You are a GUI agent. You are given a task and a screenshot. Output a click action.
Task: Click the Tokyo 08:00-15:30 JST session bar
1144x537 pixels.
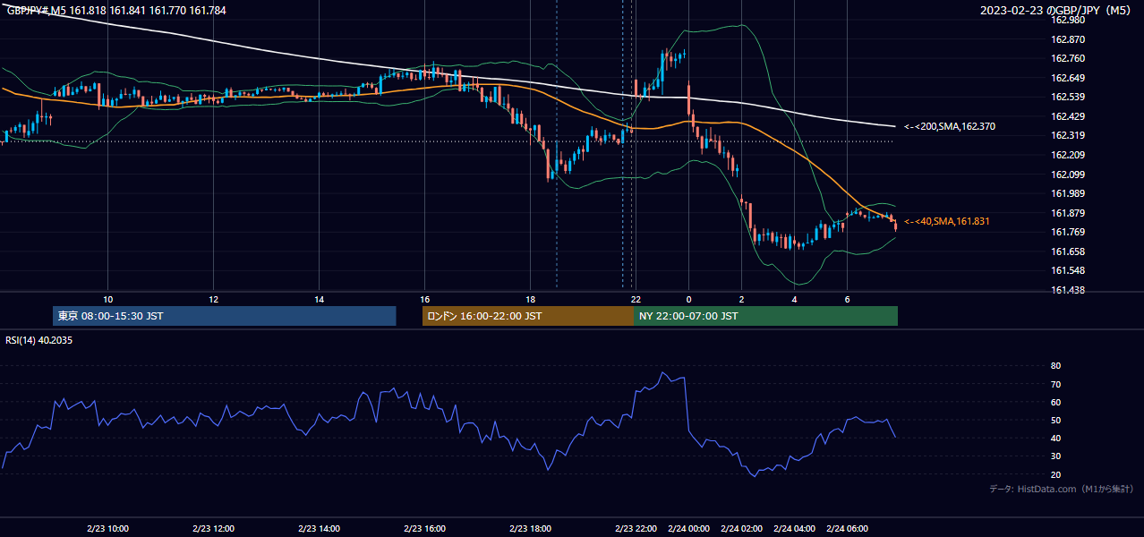point(225,316)
